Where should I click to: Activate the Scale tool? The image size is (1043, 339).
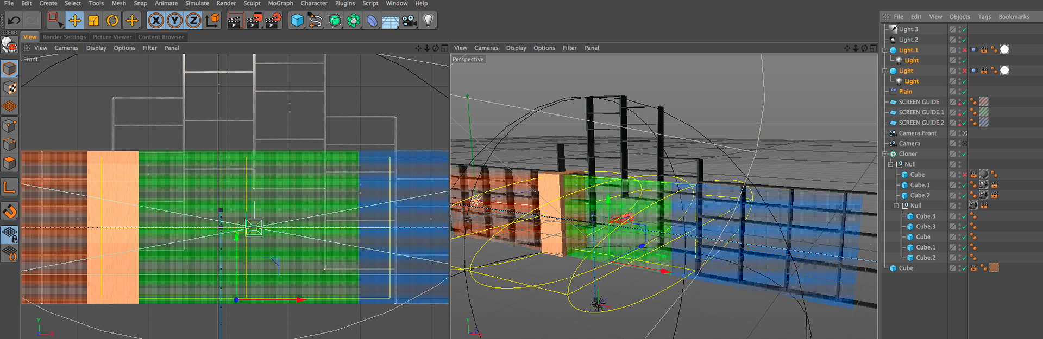pos(93,21)
